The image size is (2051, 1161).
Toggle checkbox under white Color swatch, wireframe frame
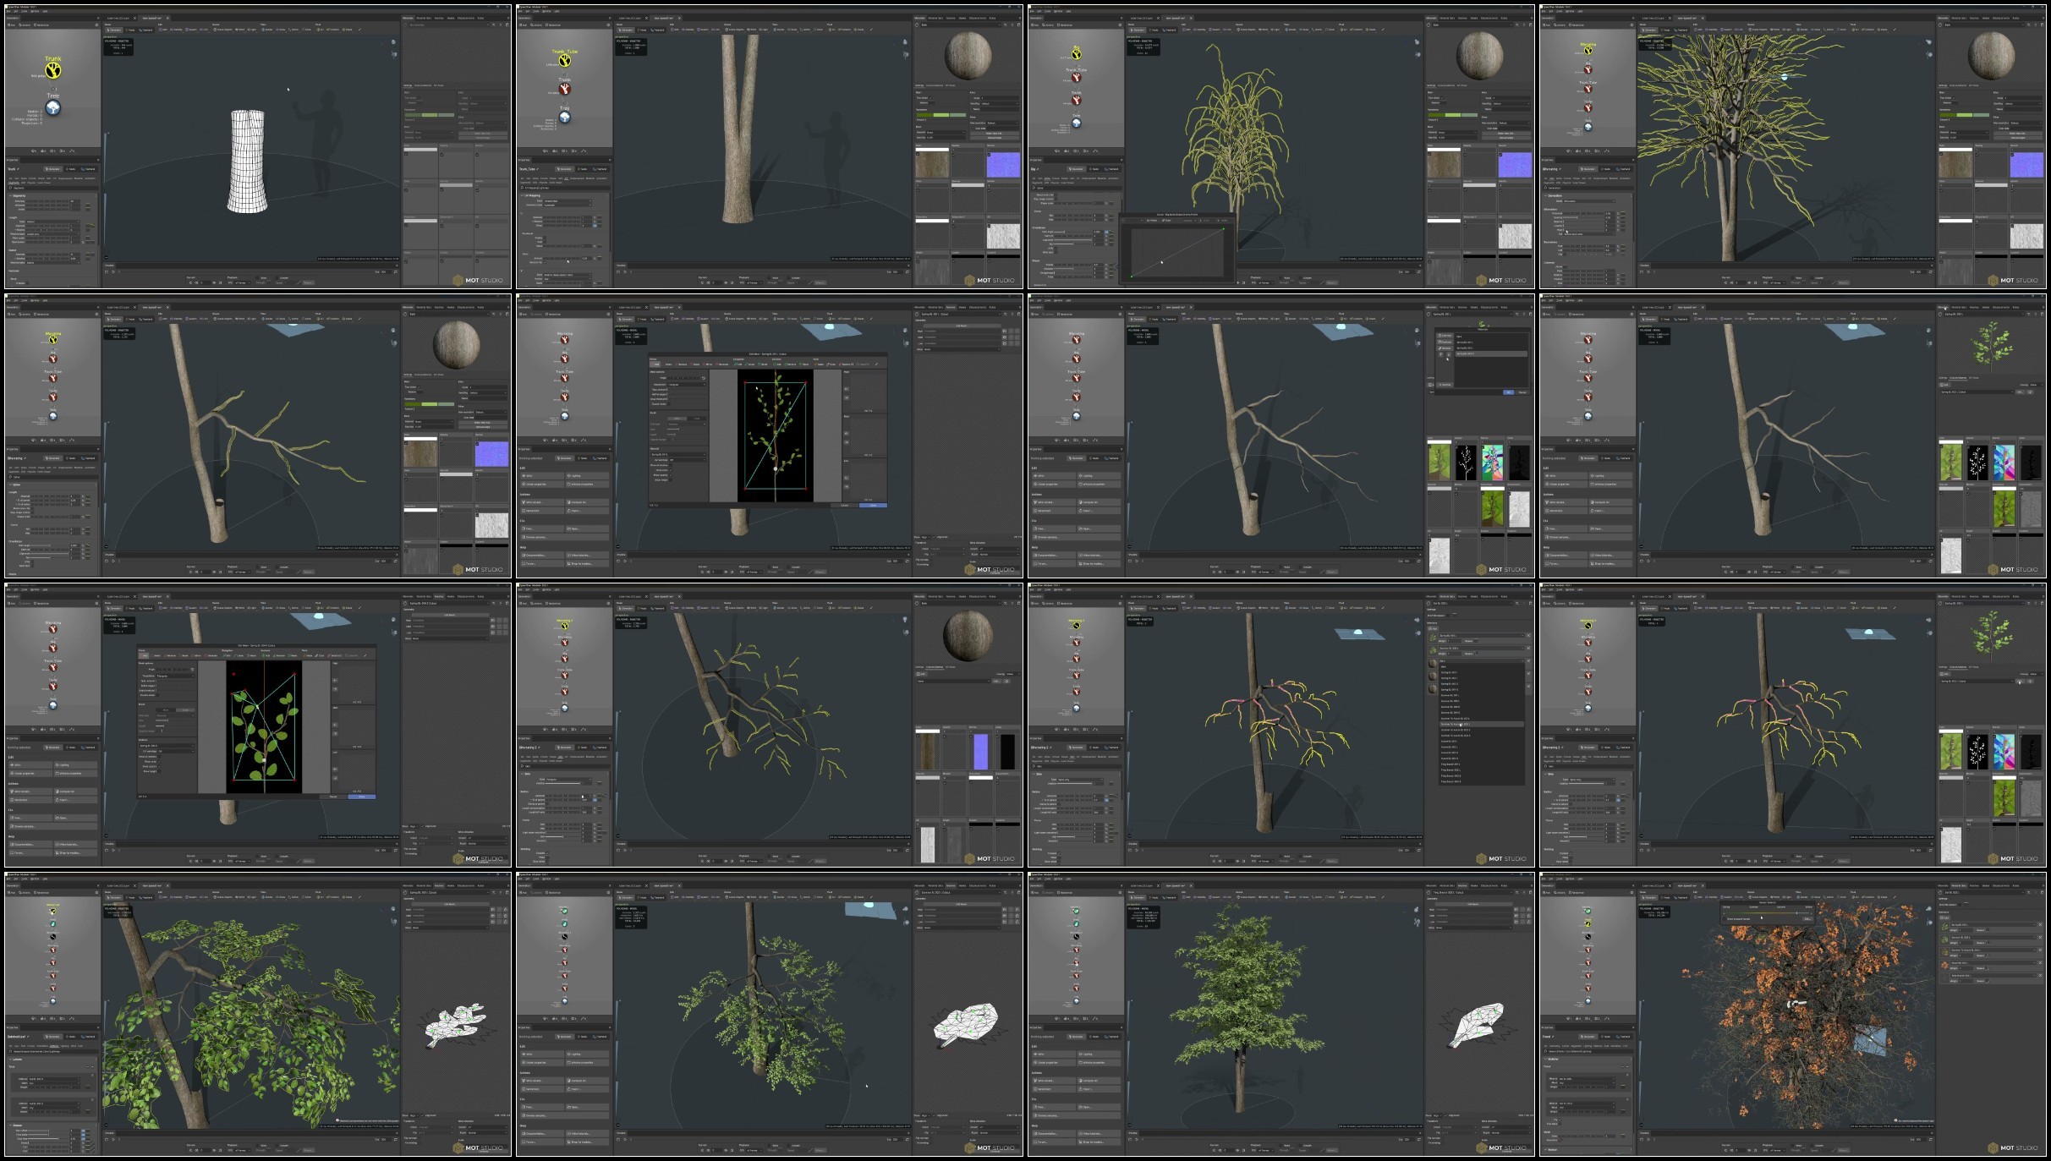click(407, 154)
